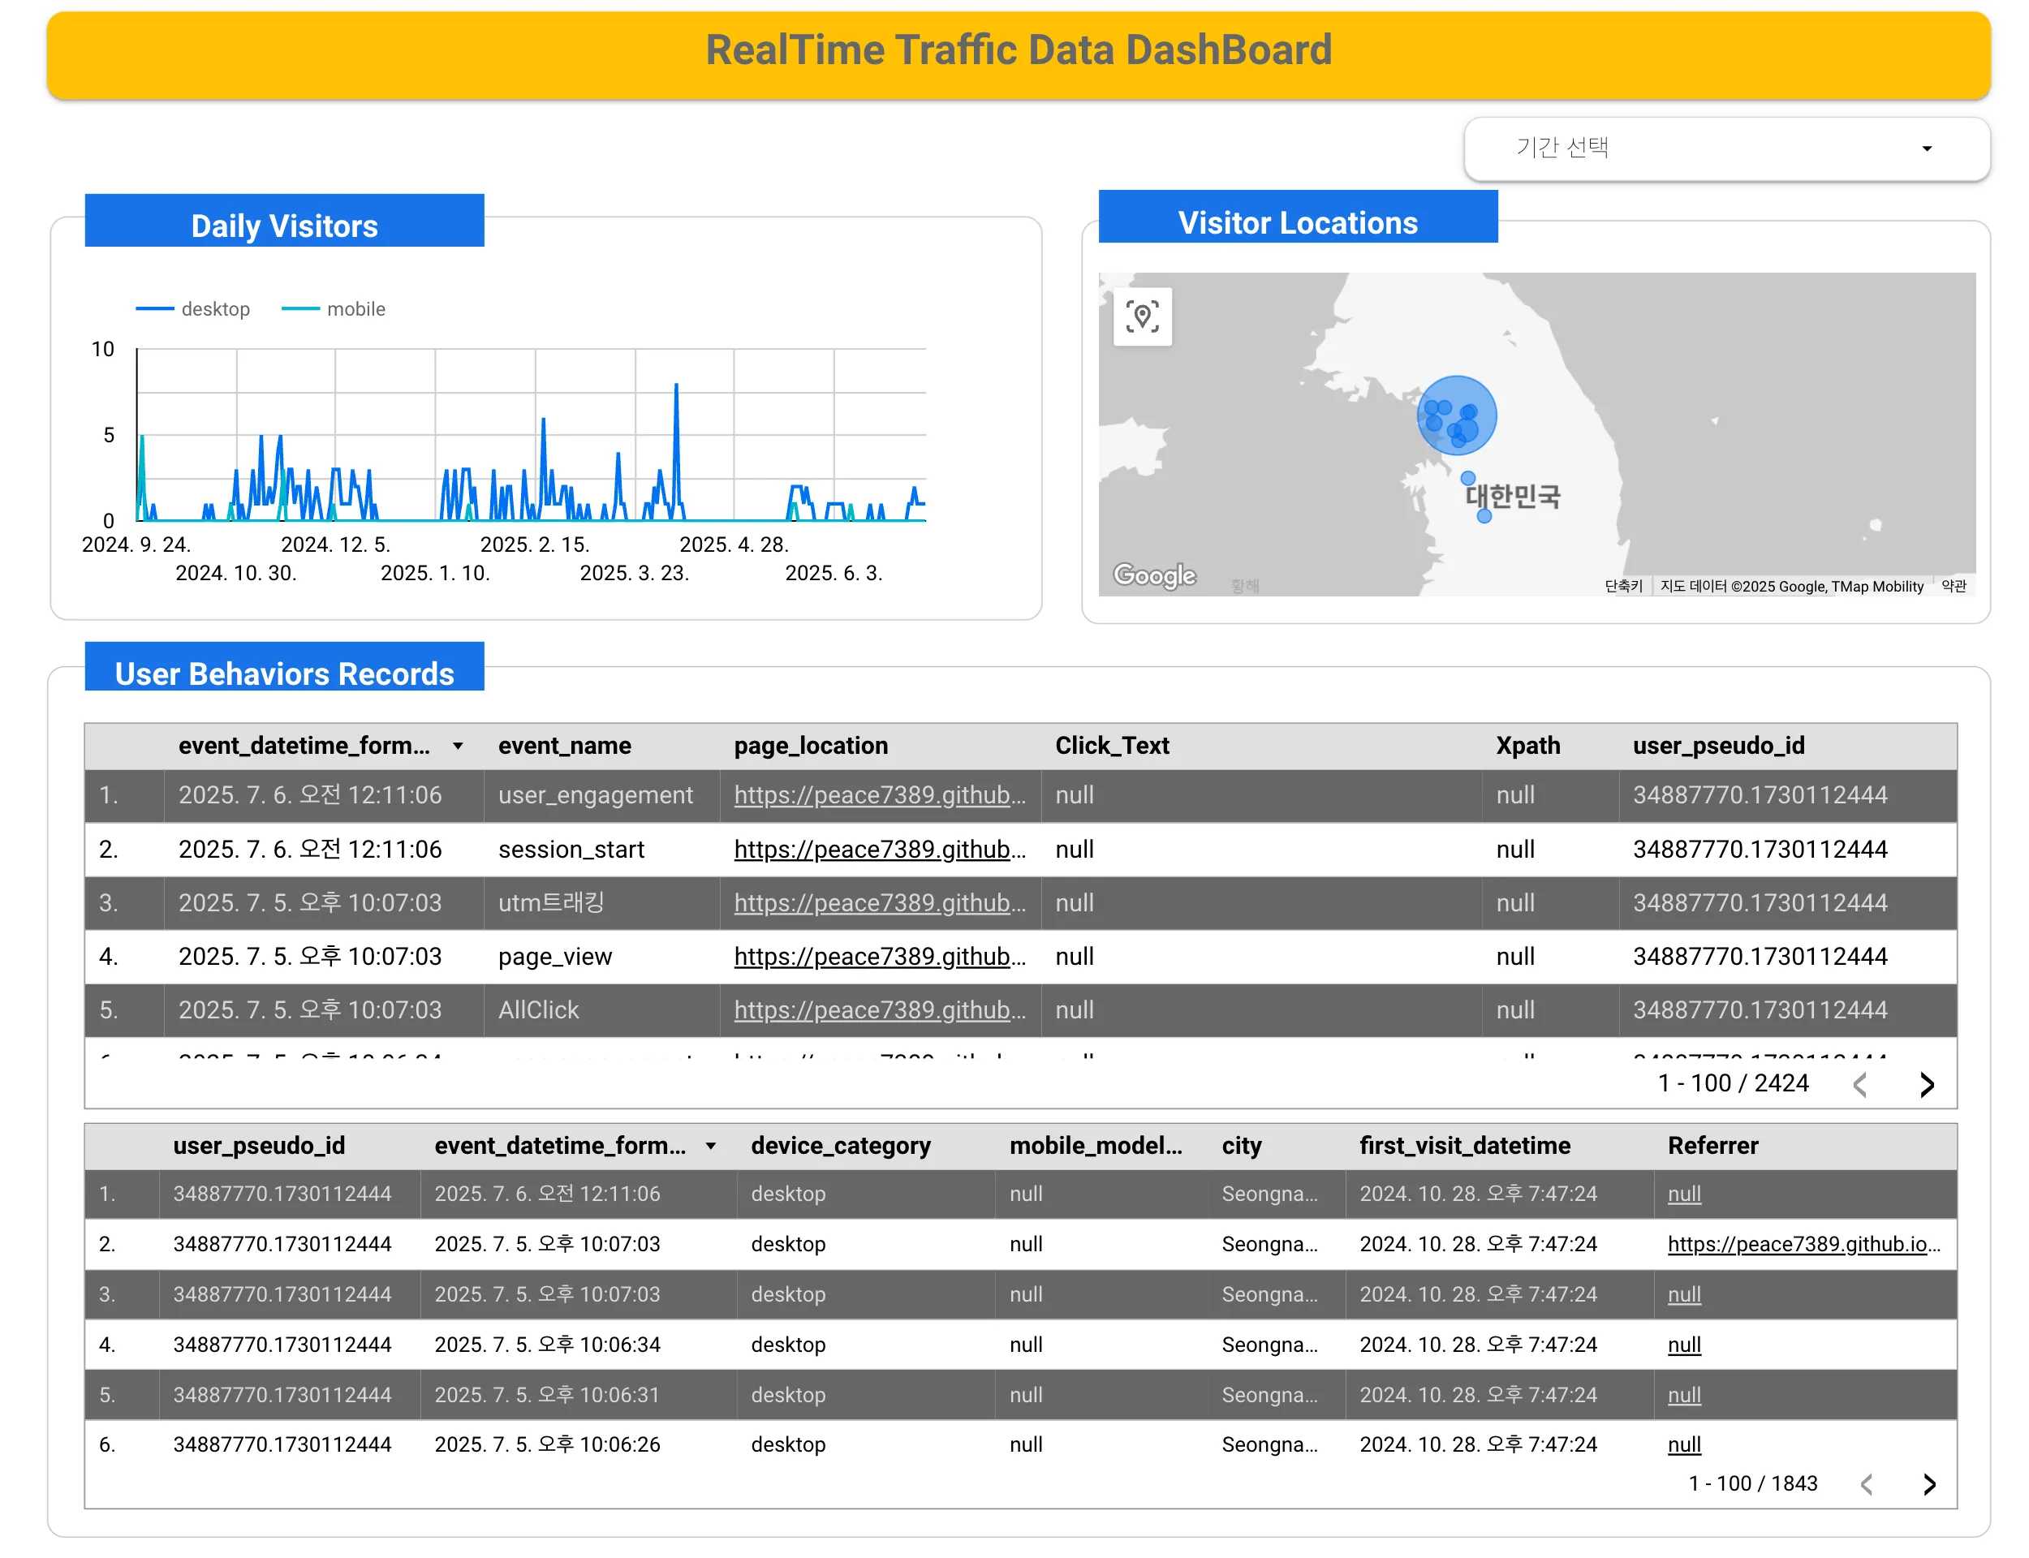Sort lower table by event_datetime arrow
Viewport: 2029px width, 1558px height.
coord(710,1145)
